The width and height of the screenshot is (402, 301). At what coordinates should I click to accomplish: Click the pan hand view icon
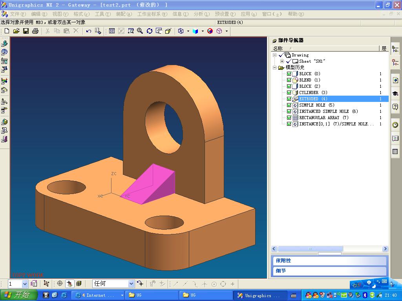(x=159, y=31)
